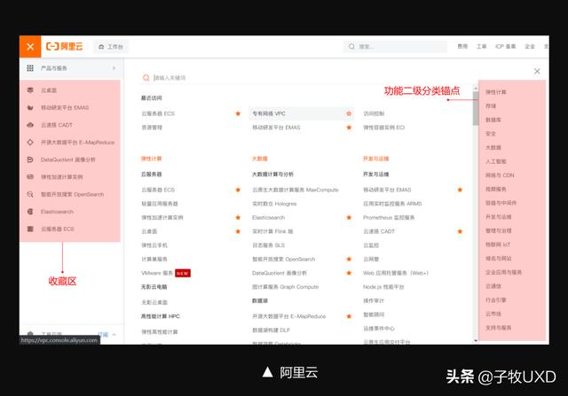Jump to 网络与 CDN anchor in right list

click(500, 175)
